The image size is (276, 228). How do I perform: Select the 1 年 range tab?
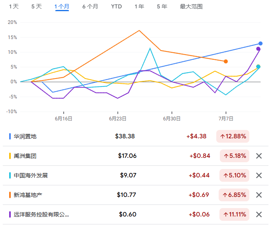pos(139,6)
